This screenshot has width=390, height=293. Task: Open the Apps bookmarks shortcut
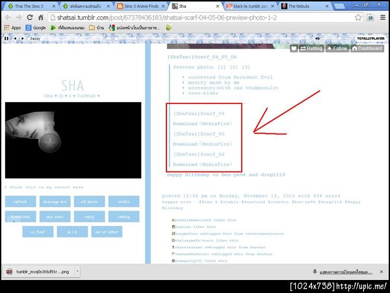coord(12,27)
